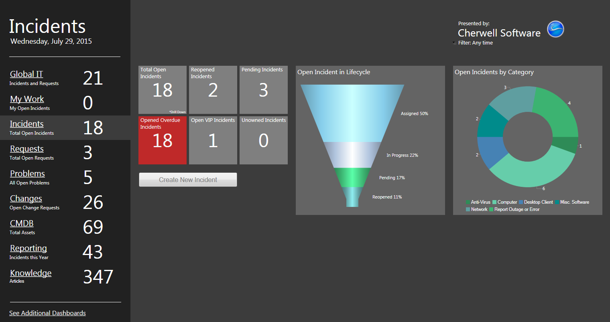Screen dimensions: 610x322
Task: Click the CMDB count 69
Action: coord(93,227)
